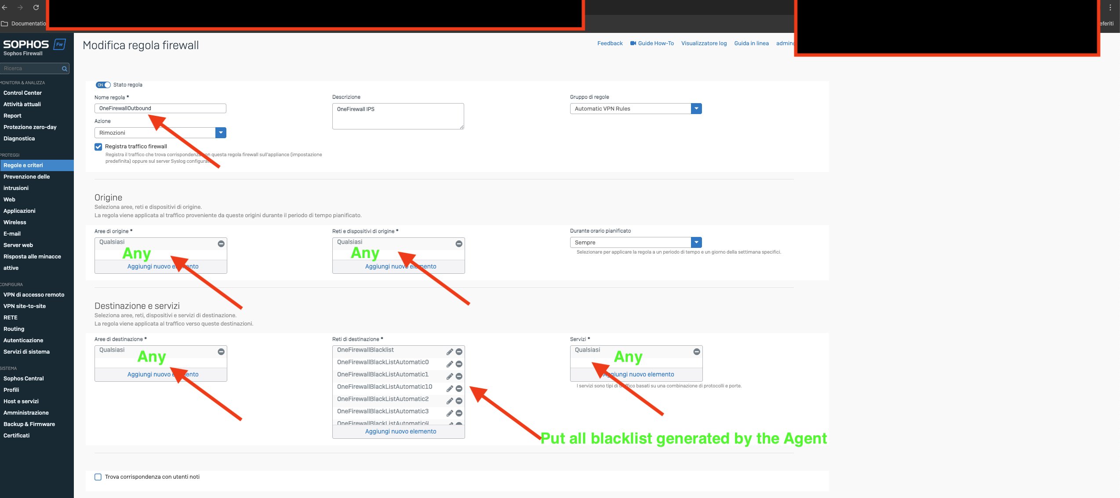Remove Qualsiasi from Aree di origine
The height and width of the screenshot is (498, 1120).
click(221, 244)
